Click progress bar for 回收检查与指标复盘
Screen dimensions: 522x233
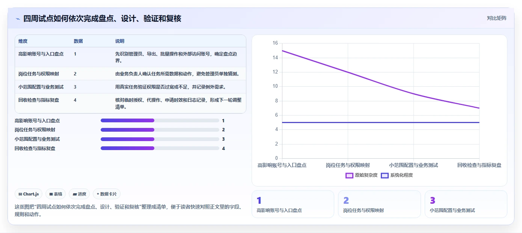[x=160, y=148]
